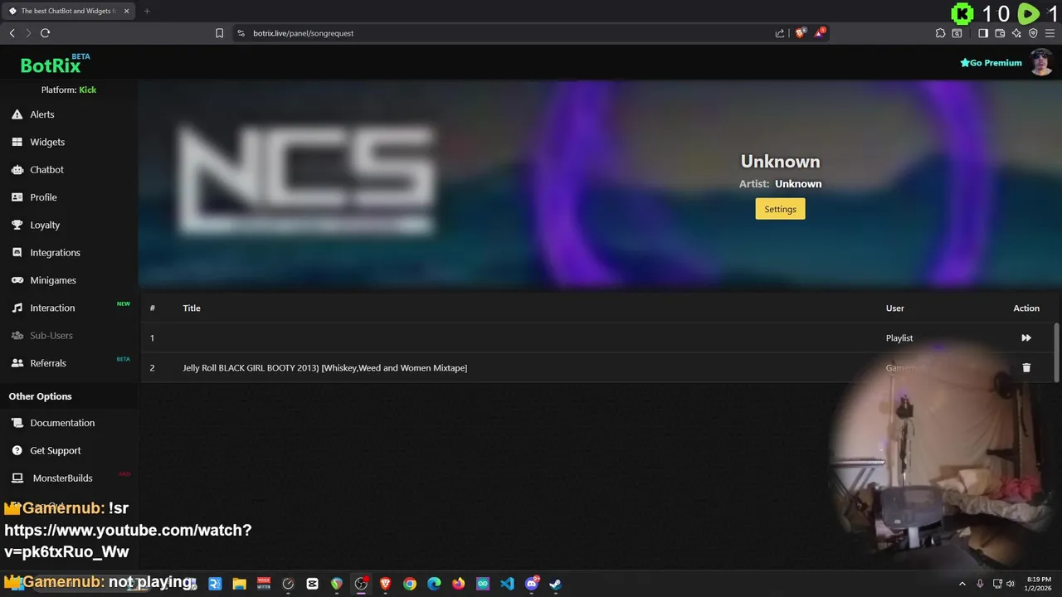Screen dimensions: 1062x597
Task: Click the Kick platform label
Action: (88, 90)
